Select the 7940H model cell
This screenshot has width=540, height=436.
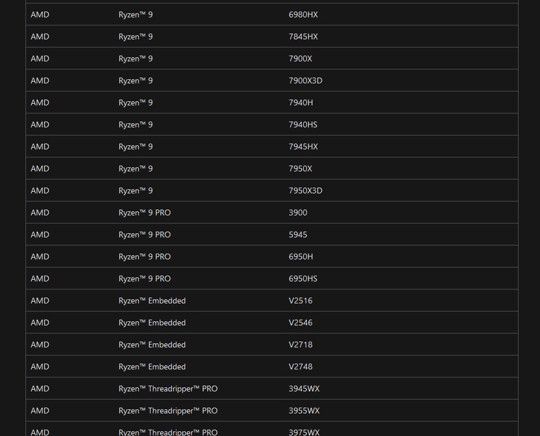pos(301,102)
